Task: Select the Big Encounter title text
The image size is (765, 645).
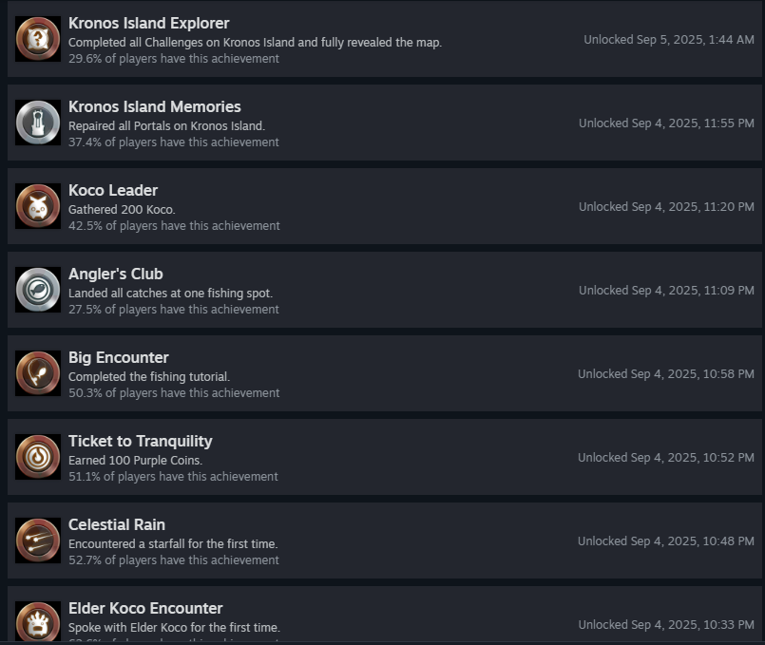Action: [119, 357]
